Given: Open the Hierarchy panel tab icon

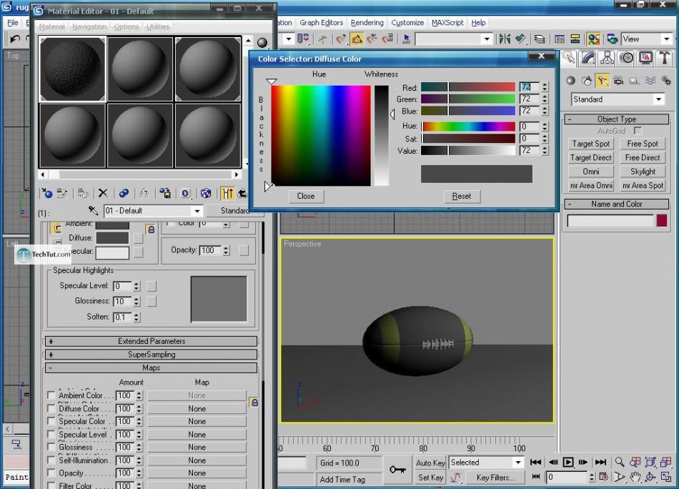Looking at the screenshot, I should (607, 58).
